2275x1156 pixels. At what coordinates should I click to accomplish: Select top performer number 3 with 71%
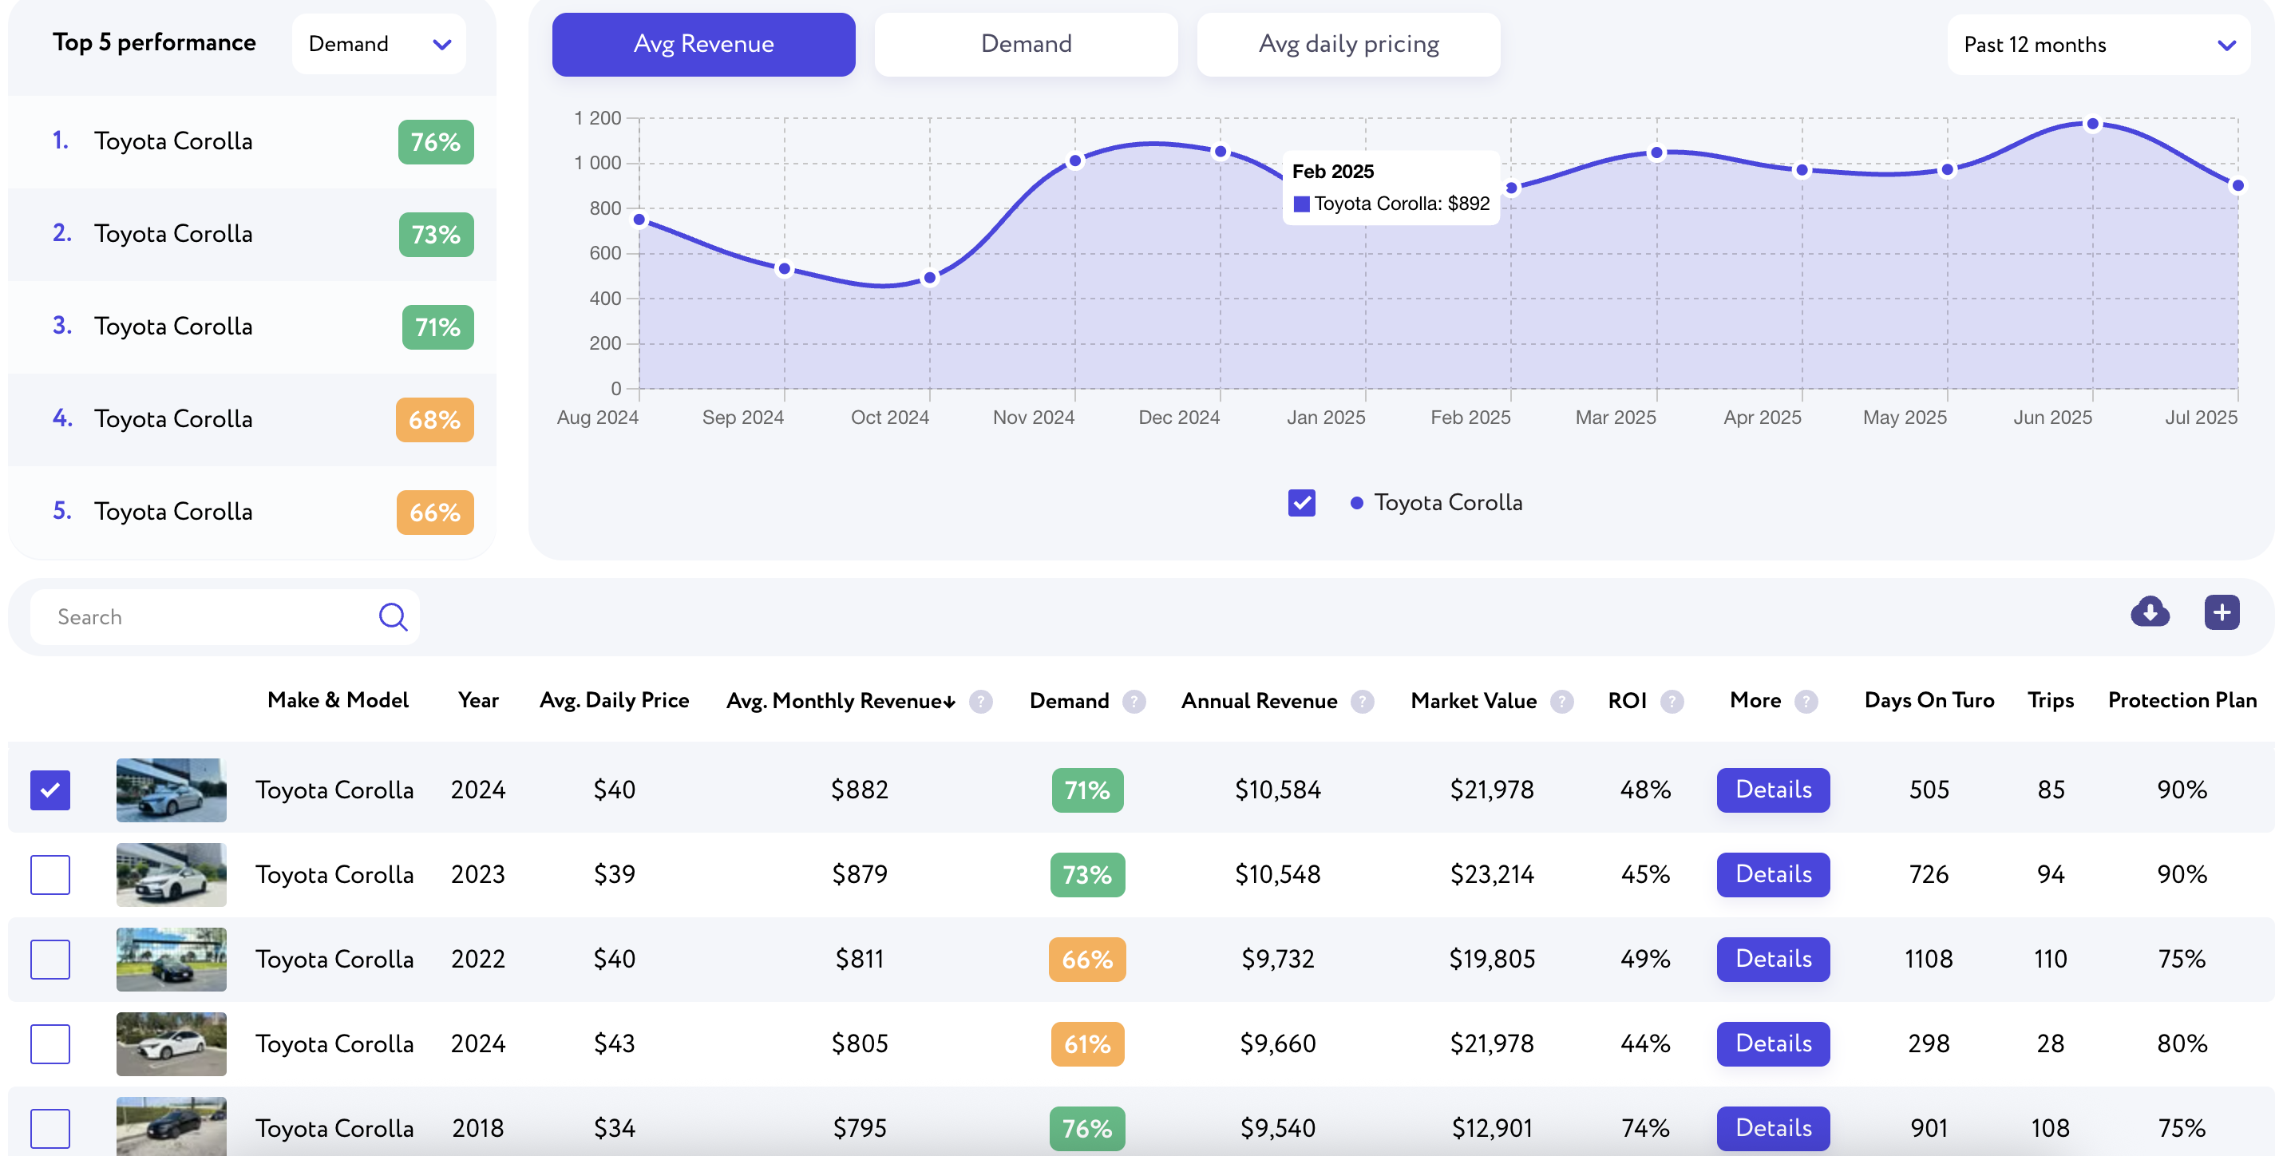(251, 327)
